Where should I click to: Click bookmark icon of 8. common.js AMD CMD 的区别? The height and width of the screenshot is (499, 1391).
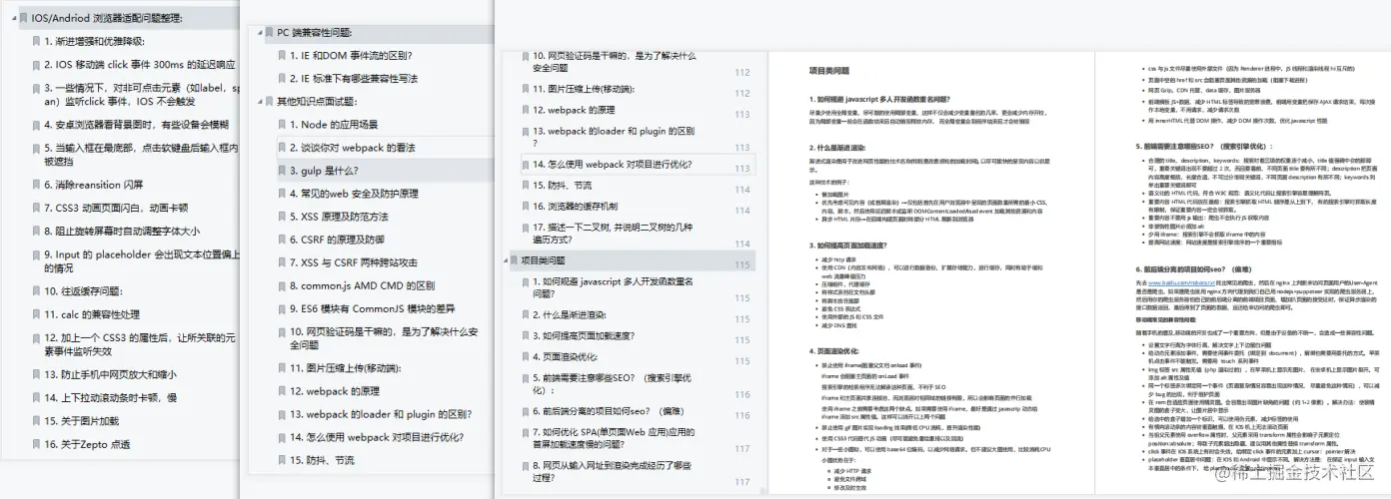tap(282, 285)
